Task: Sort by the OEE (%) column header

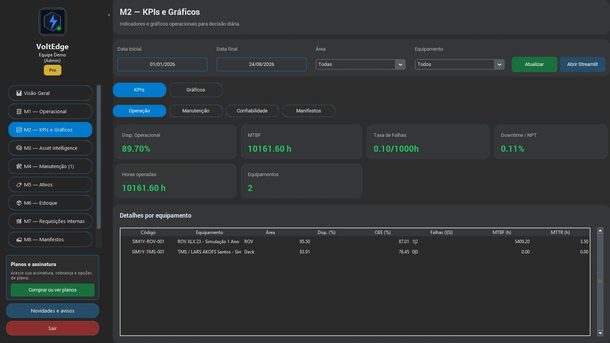Action: pos(383,232)
